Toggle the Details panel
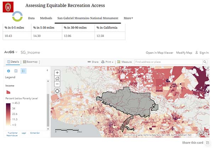Image resolution: width=213 pixels, height=148 pixels. tap(13, 62)
